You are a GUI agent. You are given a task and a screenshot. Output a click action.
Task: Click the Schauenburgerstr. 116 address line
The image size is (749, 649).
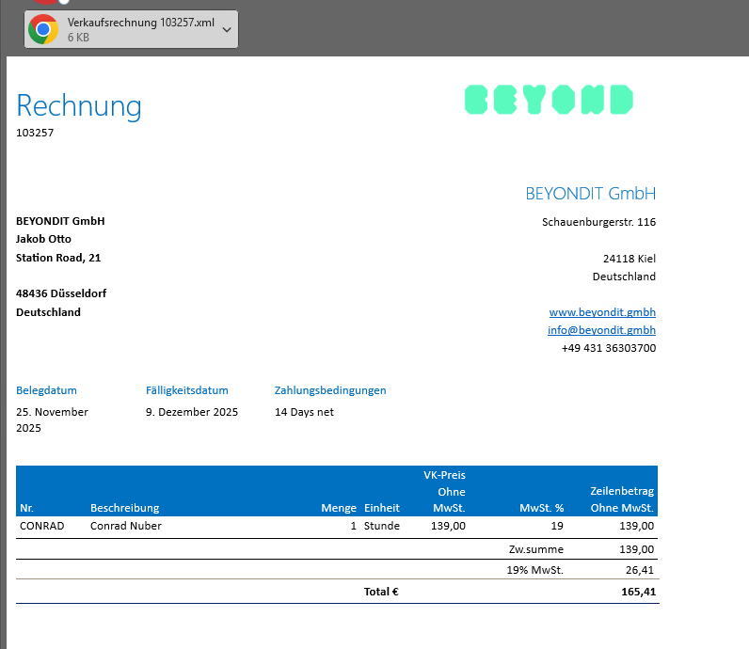tap(598, 222)
